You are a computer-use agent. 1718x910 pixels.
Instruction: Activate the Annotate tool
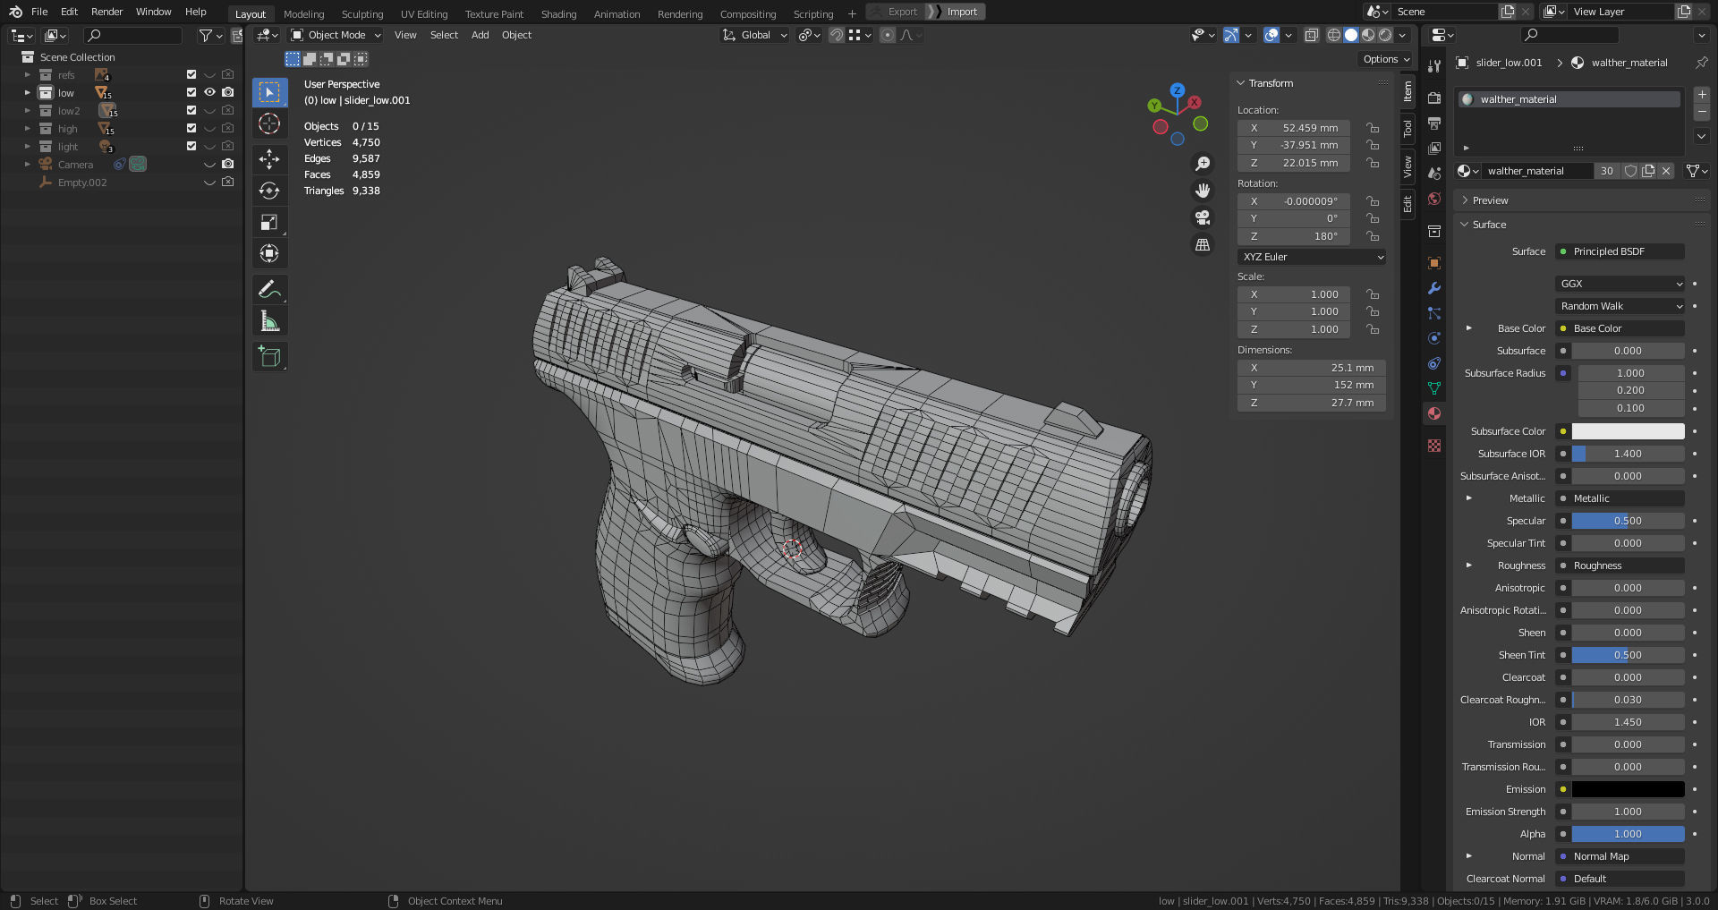point(269,289)
